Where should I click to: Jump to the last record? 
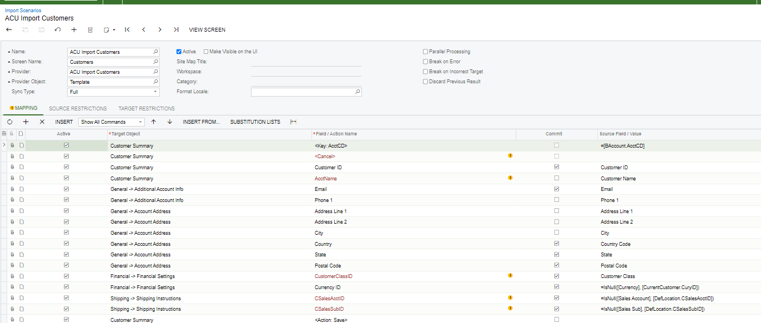(176, 29)
